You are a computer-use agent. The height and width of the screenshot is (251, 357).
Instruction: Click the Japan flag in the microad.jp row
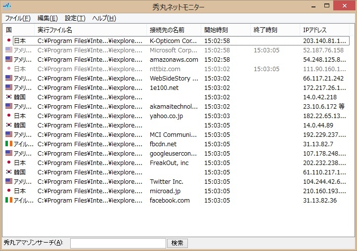pos(8,191)
